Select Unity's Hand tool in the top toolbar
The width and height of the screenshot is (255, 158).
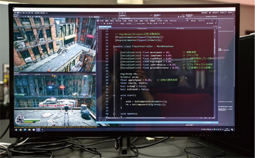[x=15, y=13]
